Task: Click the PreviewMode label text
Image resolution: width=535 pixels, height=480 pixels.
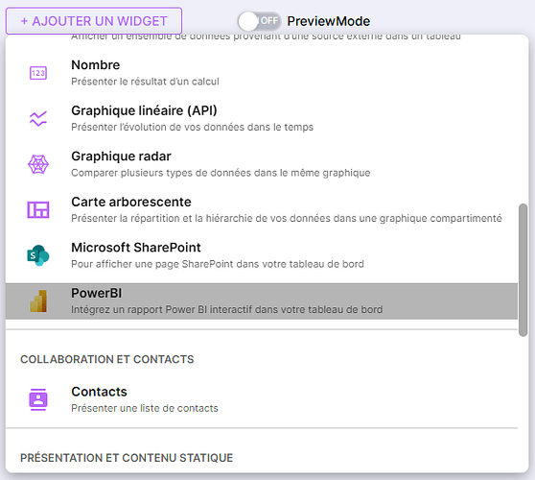Action: [x=329, y=21]
